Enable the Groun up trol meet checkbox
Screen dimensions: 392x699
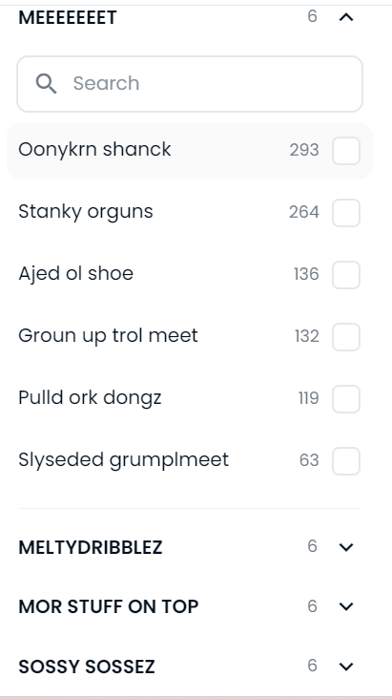click(346, 336)
